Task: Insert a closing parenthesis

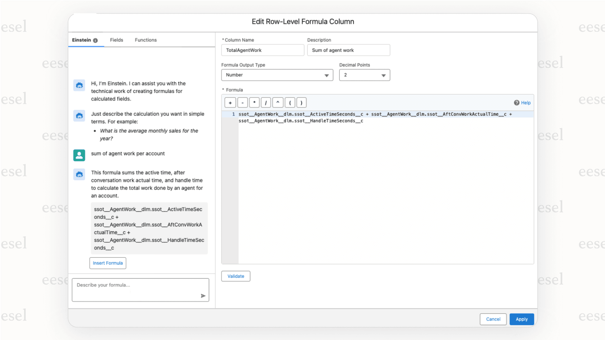Action: [x=301, y=103]
